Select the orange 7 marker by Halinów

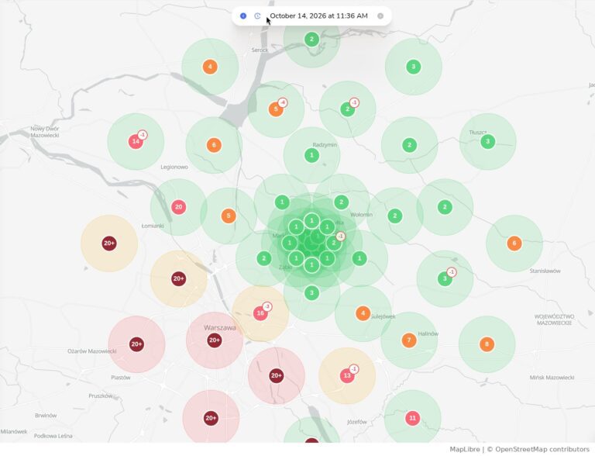[x=409, y=340]
